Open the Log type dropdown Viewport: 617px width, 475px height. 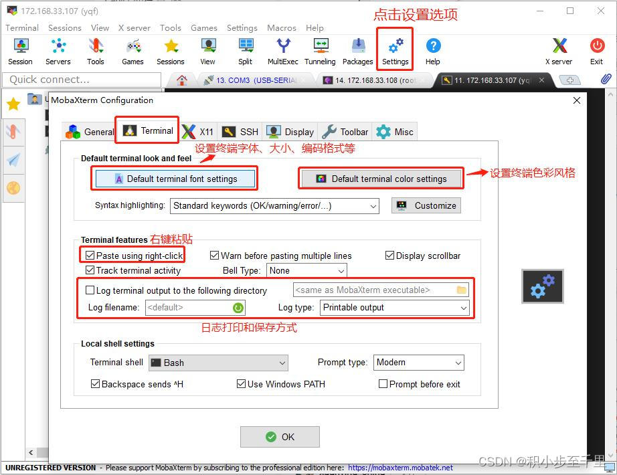tap(395, 308)
